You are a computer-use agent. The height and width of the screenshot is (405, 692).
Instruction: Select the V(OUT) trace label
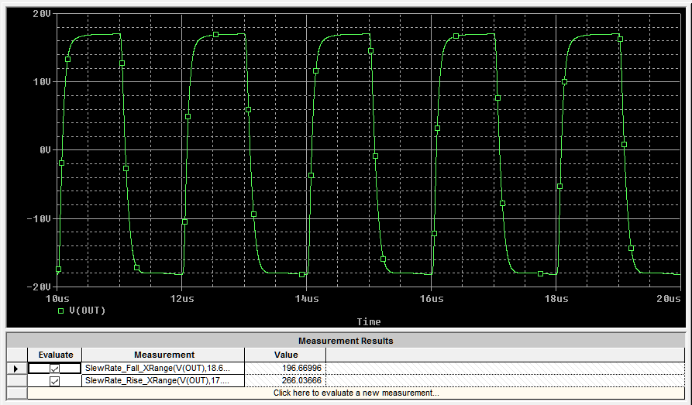(x=88, y=311)
